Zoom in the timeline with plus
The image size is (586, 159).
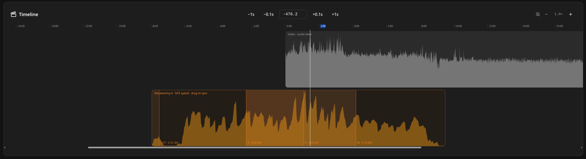tap(571, 14)
